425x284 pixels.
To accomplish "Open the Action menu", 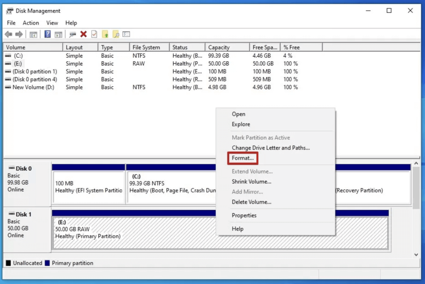I will tap(31, 22).
